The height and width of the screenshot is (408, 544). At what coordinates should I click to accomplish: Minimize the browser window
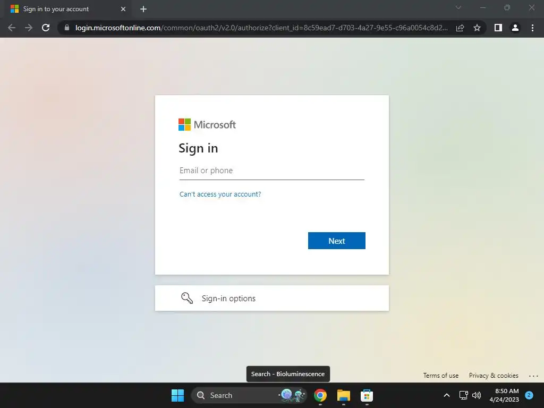482,7
